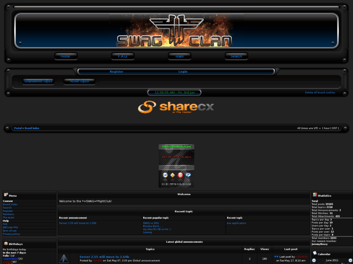Open radio stream in RealPlayer
The height and width of the screenshot is (264, 353).
(x=180, y=175)
